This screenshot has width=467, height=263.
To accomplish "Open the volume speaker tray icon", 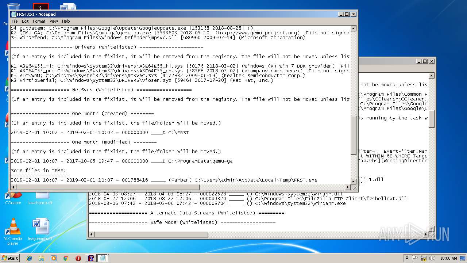I will 432,258.
